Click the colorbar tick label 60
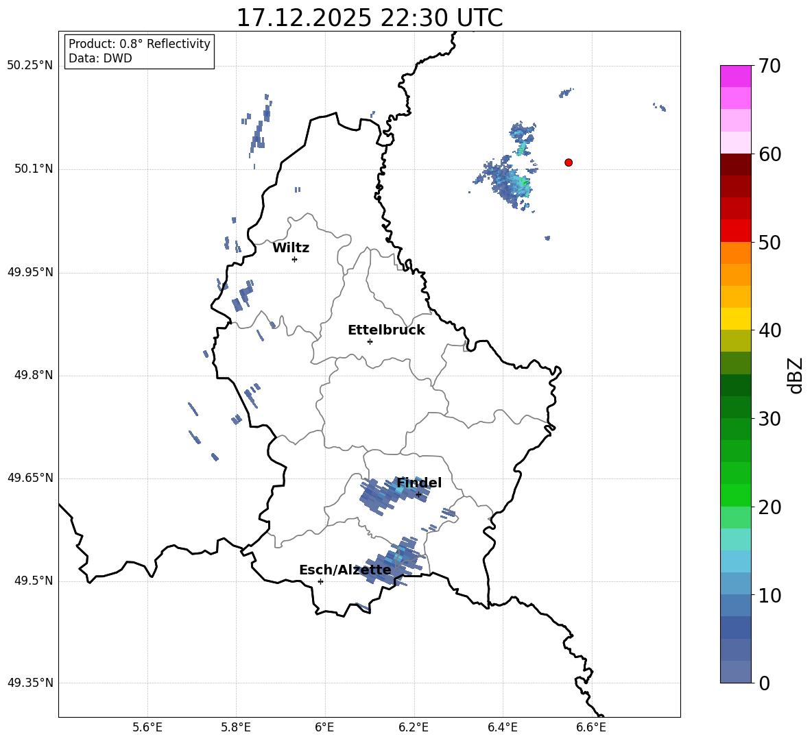The height and width of the screenshot is (741, 812). pos(769,154)
